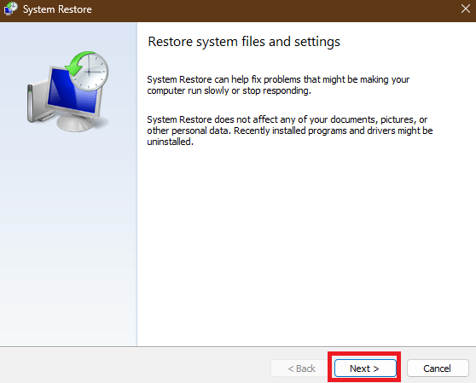Click the text computer run slowly or stop responding
The height and width of the screenshot is (383, 476).
point(229,90)
